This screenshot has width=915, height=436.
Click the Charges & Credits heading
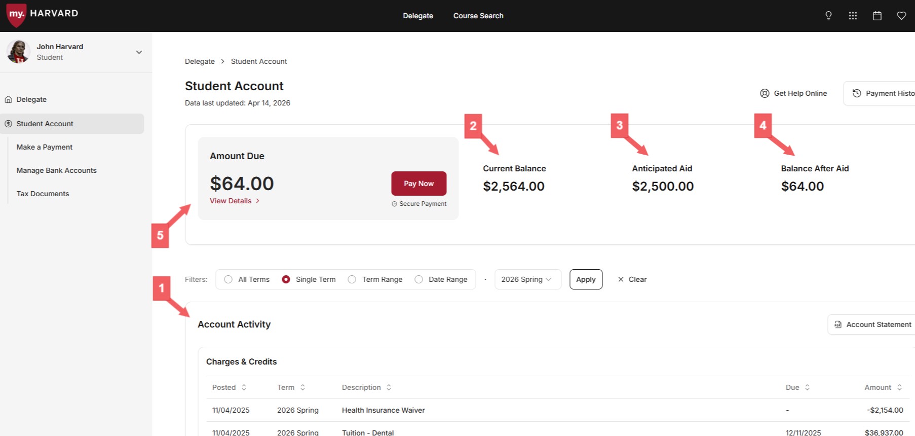tap(241, 361)
